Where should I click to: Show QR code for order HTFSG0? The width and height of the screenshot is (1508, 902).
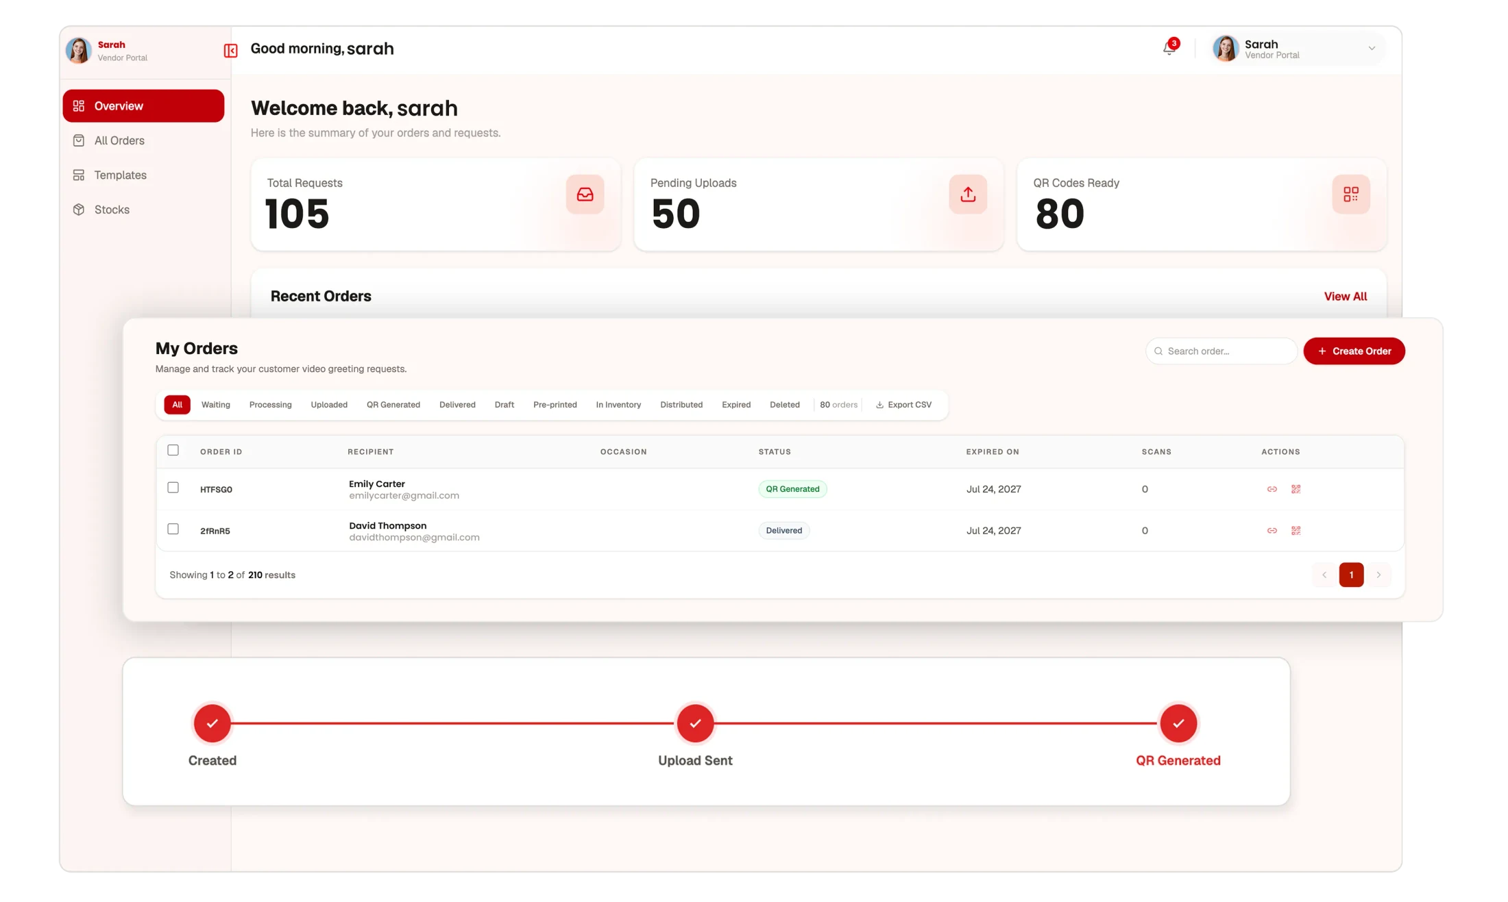pos(1296,489)
